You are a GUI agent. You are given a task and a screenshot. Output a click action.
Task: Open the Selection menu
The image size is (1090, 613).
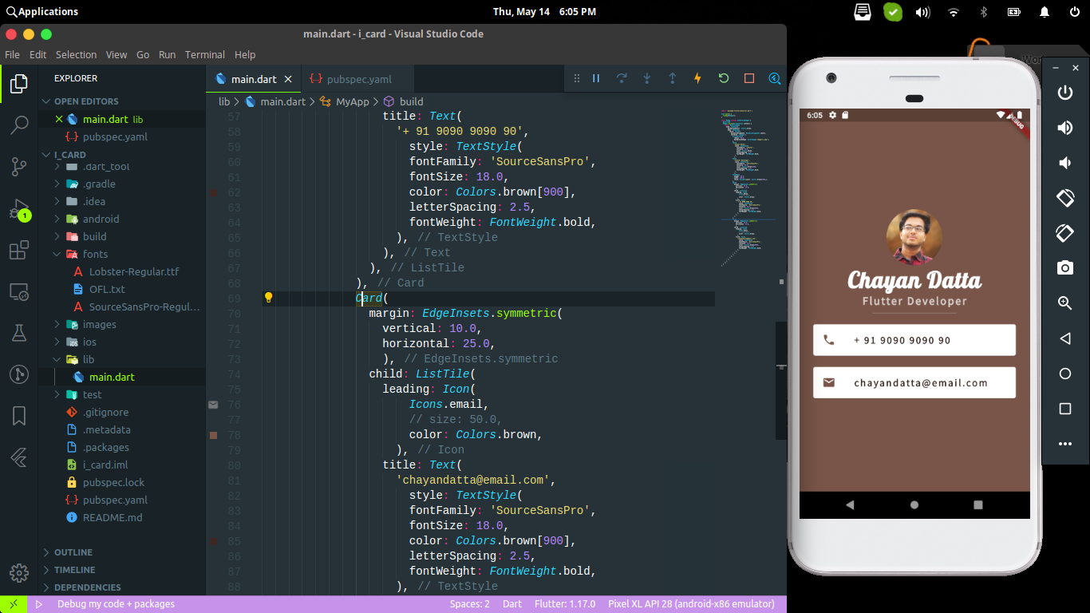pos(76,55)
